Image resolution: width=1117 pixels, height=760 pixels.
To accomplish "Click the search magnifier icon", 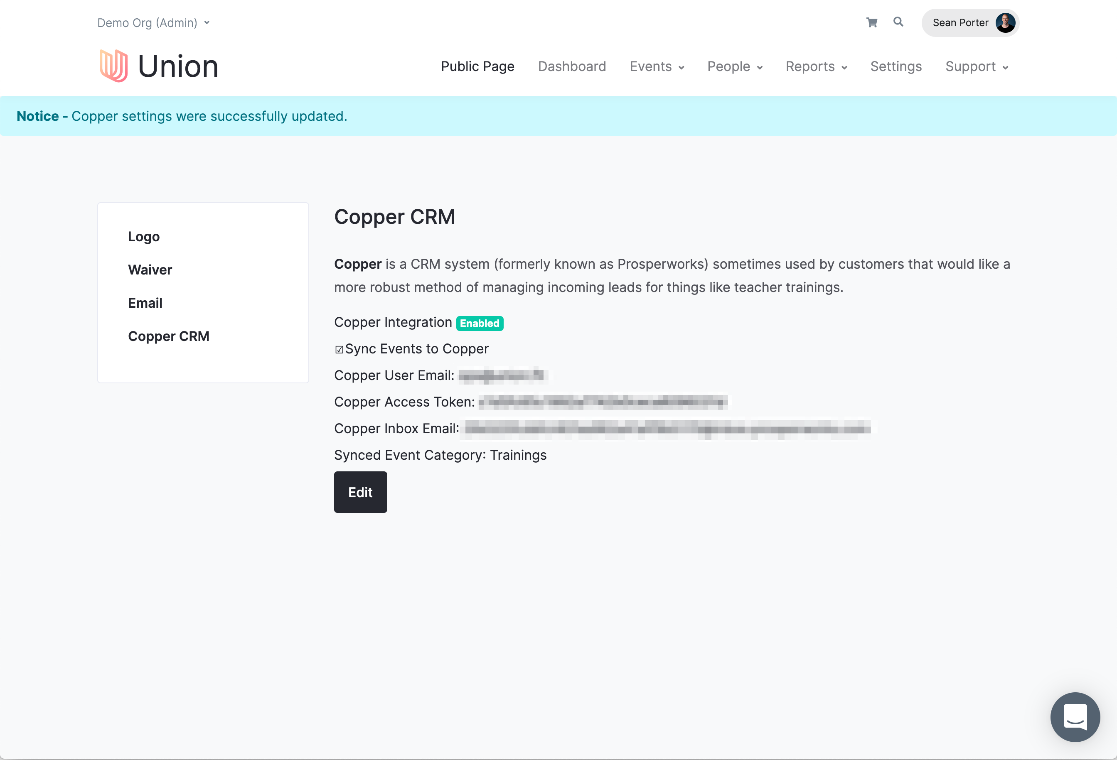I will tap(898, 22).
